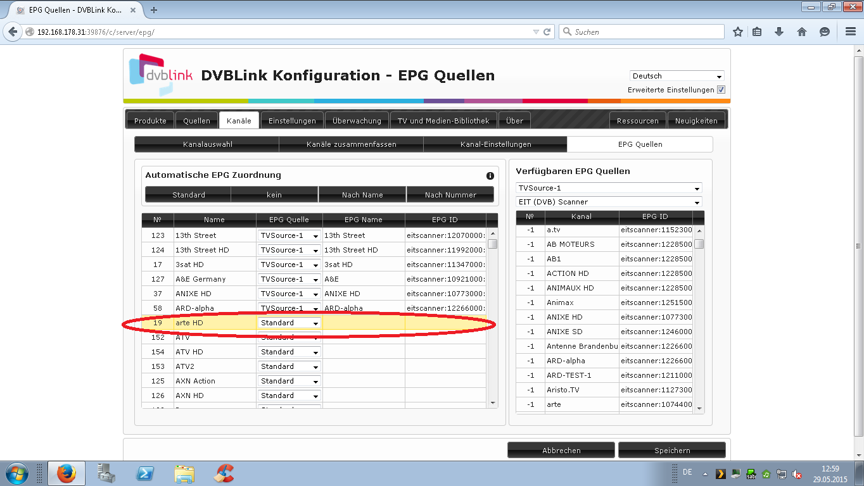Image resolution: width=864 pixels, height=486 pixels.
Task: Open Firefox from the taskbar
Action: pyautogui.click(x=66, y=473)
